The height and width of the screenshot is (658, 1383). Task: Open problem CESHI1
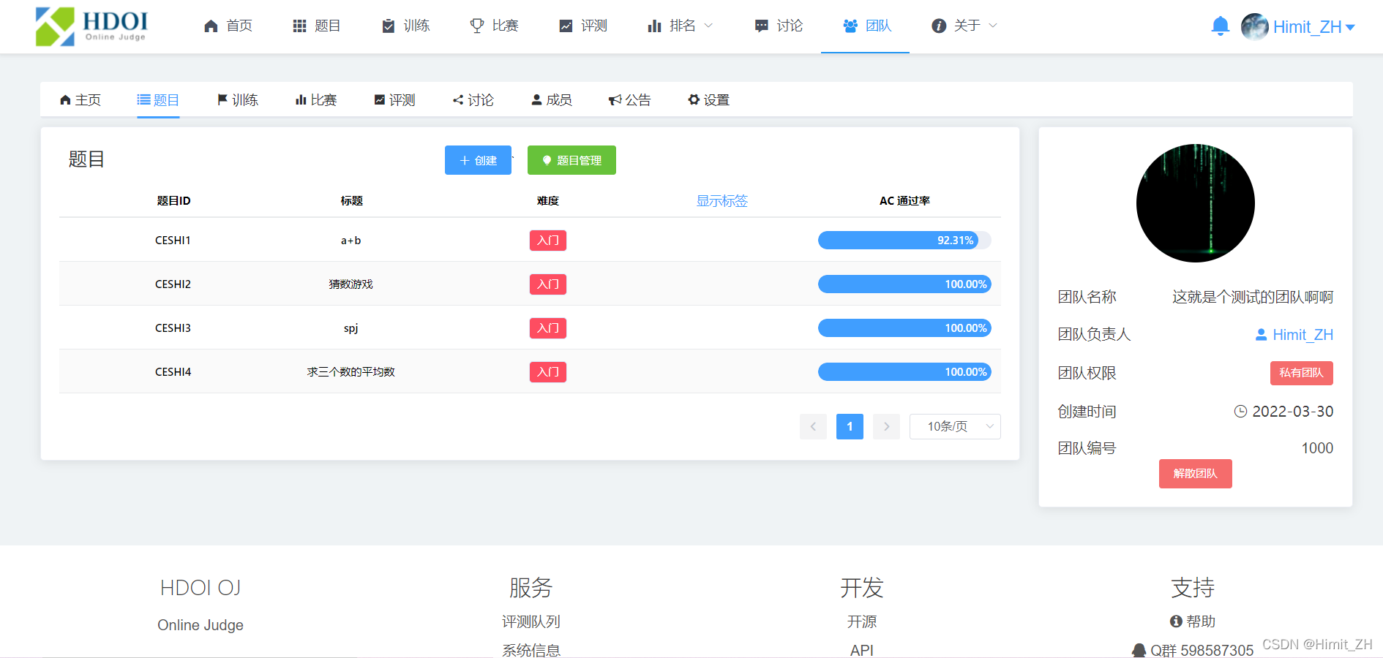click(x=173, y=241)
